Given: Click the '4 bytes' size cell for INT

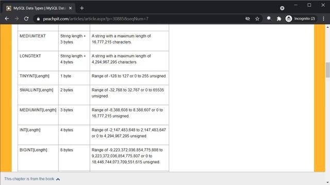Looking at the screenshot, I should (x=74, y=135).
